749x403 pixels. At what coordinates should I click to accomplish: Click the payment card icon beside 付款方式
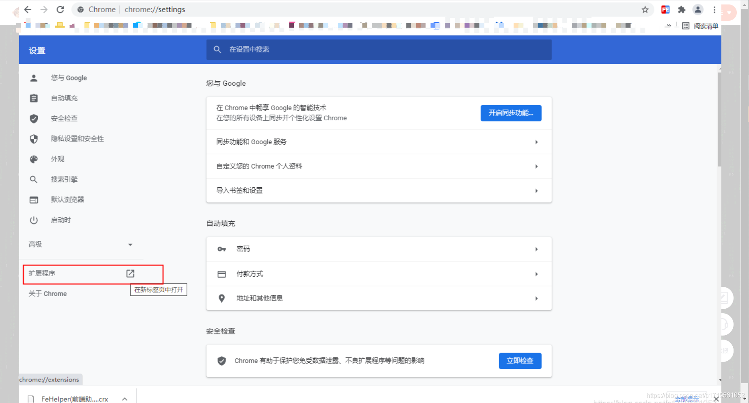[221, 274]
